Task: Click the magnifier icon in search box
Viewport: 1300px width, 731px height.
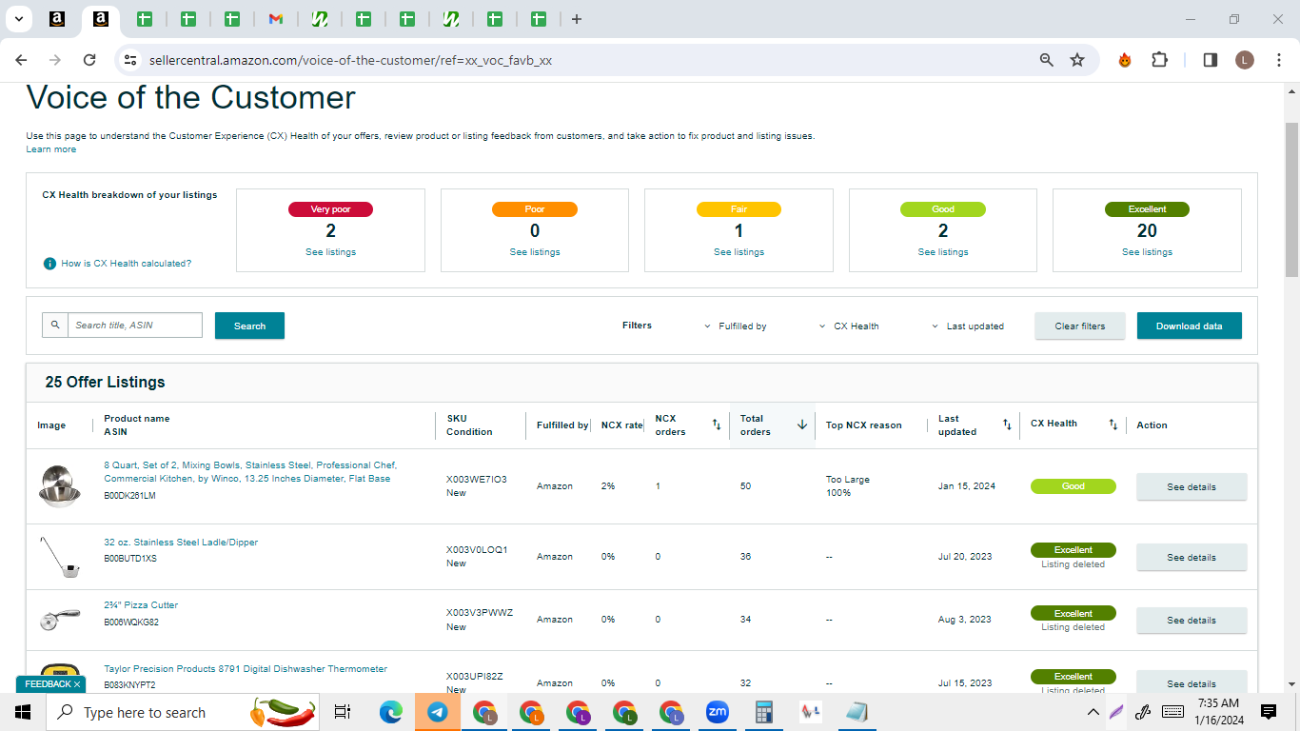Action: coord(55,326)
